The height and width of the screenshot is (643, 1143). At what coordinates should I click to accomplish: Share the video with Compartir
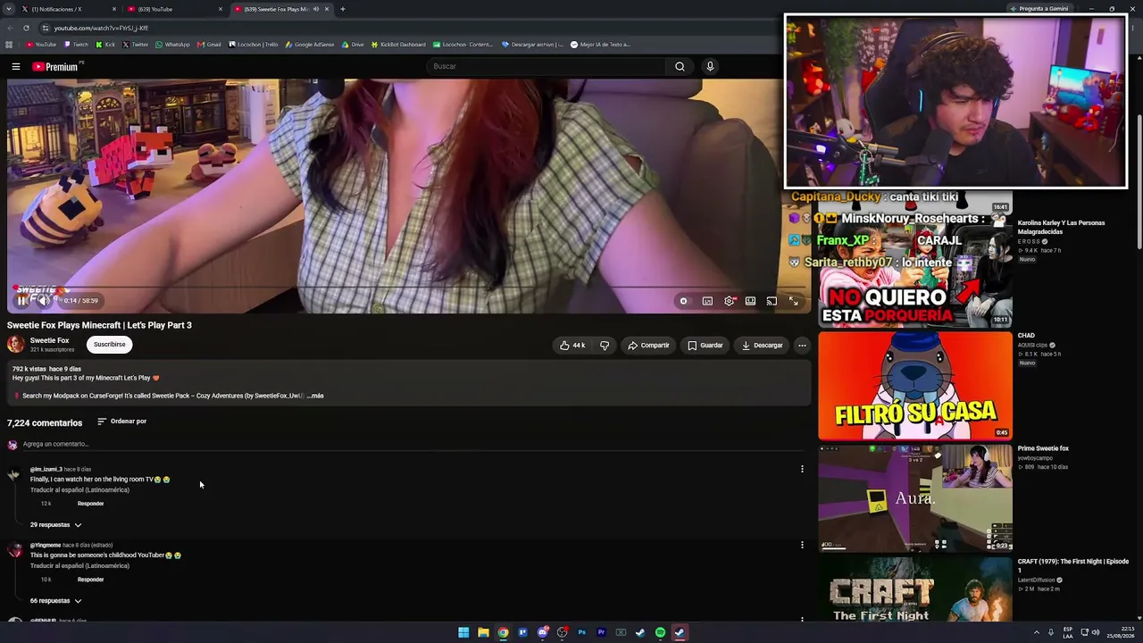648,346
